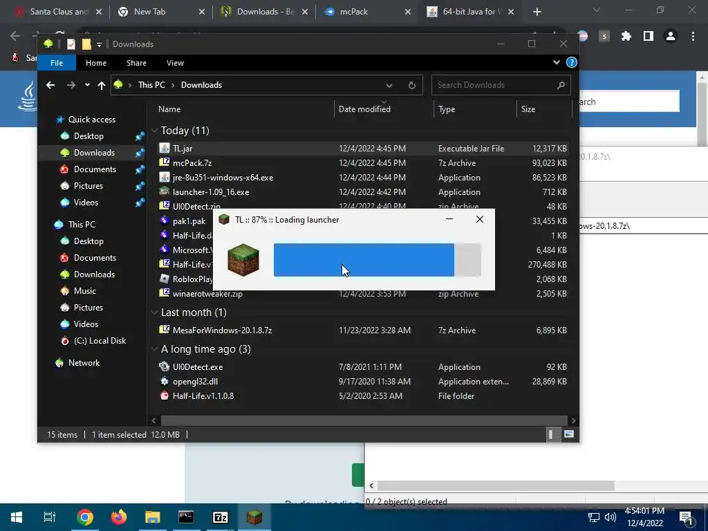
Task: Open the TL.jar file icon
Action: [165, 148]
